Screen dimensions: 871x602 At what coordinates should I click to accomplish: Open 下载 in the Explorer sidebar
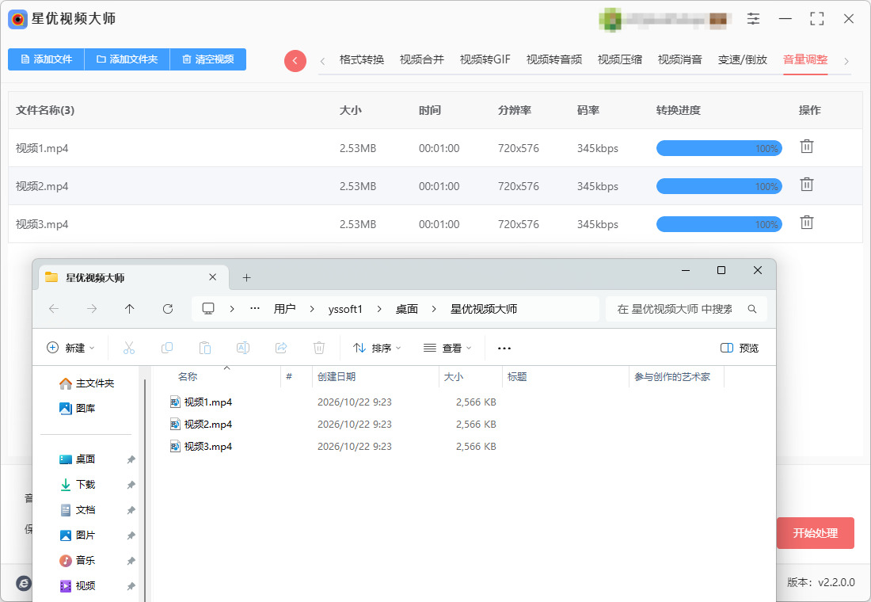86,484
